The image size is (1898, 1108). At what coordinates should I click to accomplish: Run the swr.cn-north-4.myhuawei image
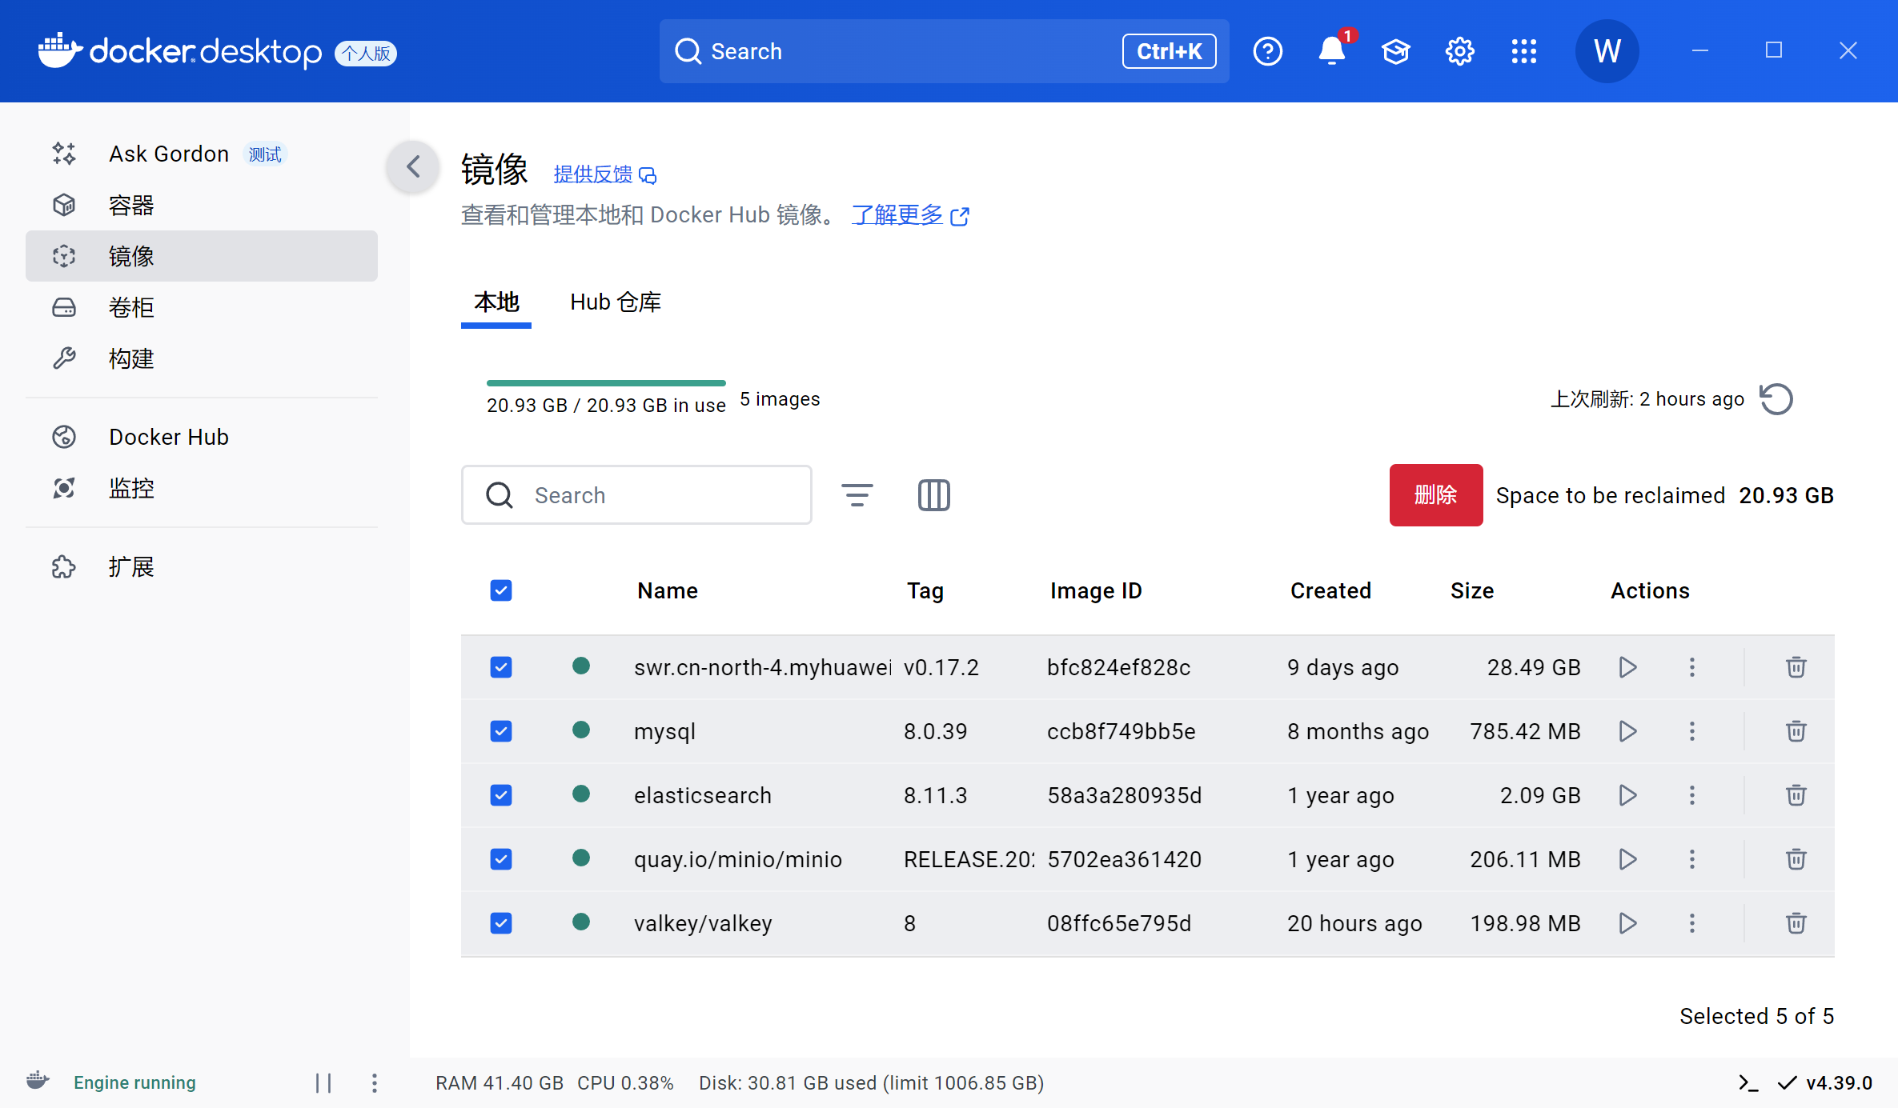click(x=1627, y=667)
